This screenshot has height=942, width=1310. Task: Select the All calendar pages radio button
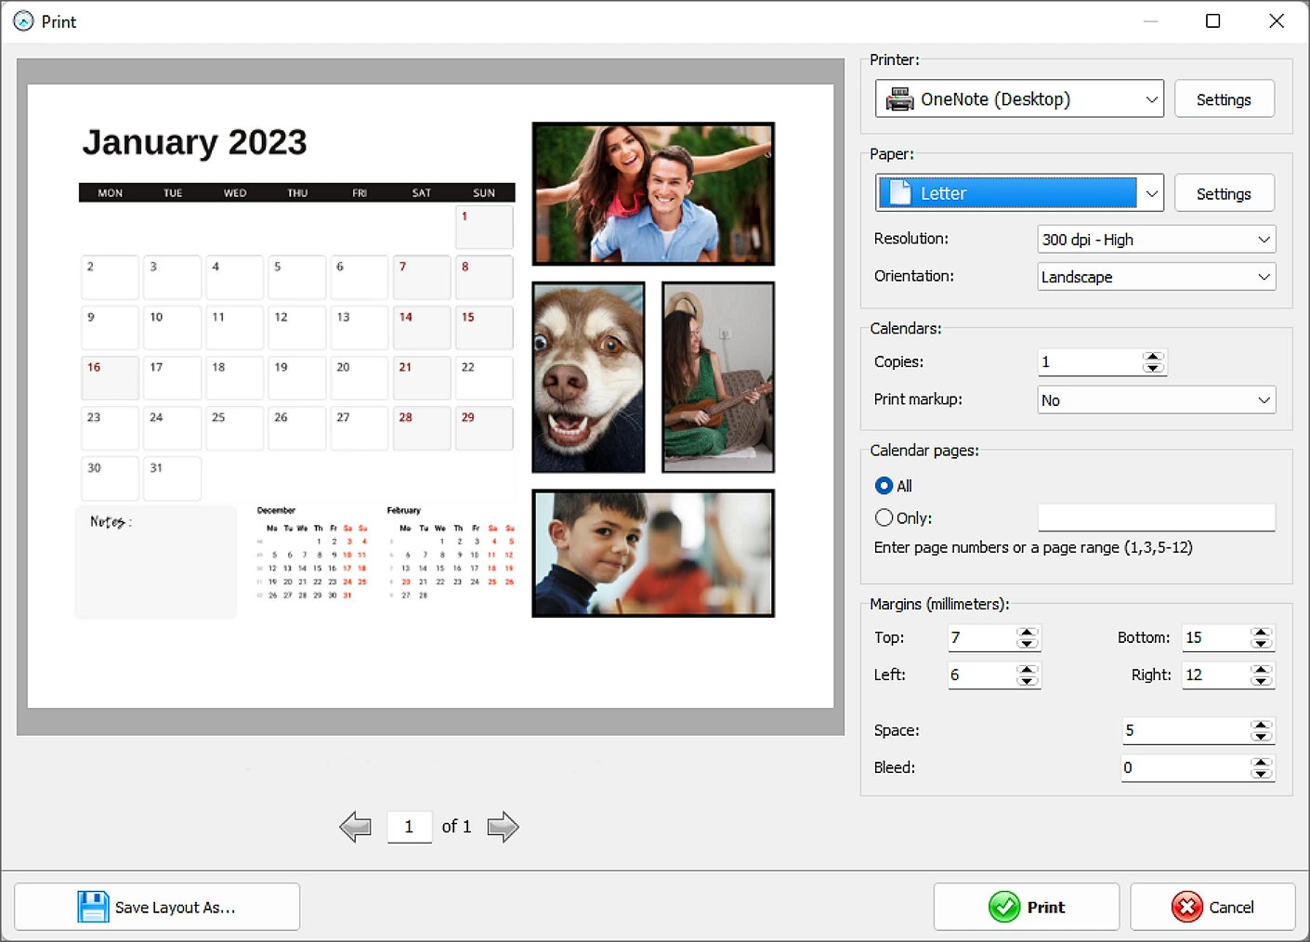point(884,486)
